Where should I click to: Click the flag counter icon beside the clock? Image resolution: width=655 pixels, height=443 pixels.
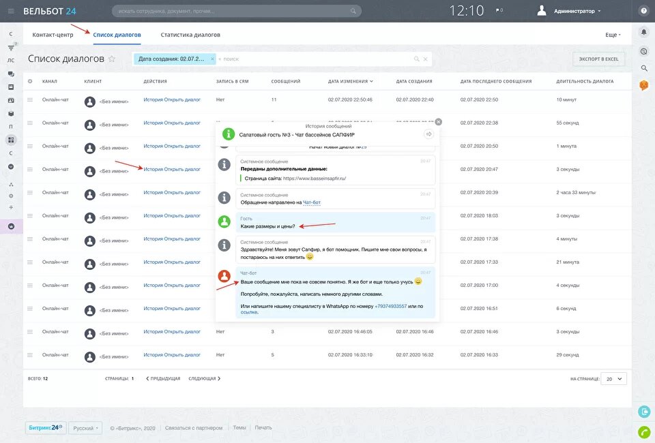(499, 11)
